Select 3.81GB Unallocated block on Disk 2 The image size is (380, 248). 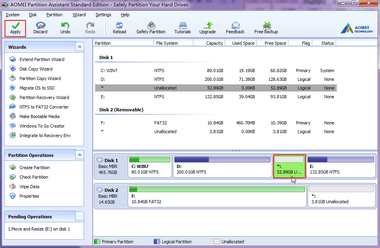point(342,196)
